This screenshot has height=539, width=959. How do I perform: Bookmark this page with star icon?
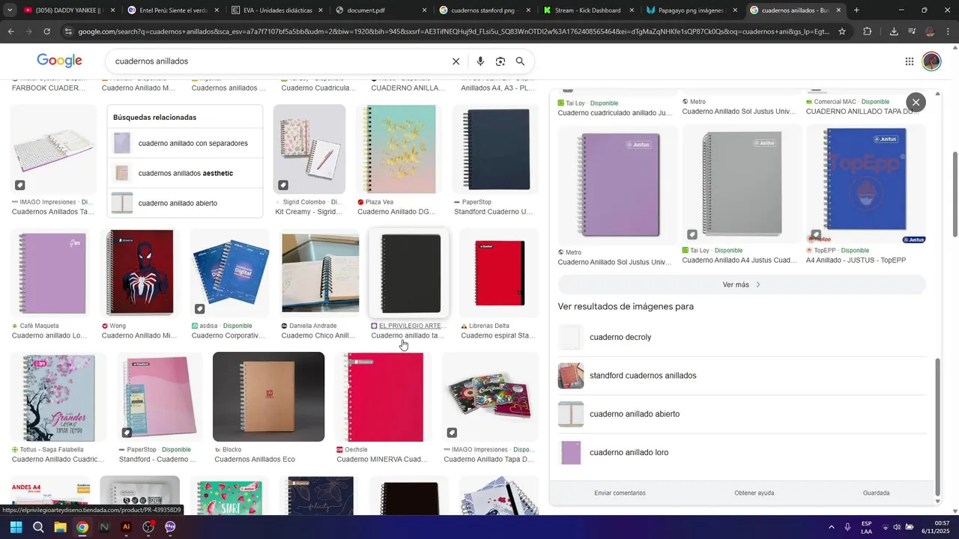(x=842, y=31)
